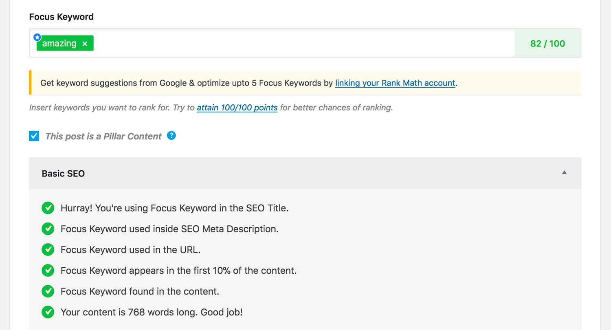Click the This post is a Pillar Content label

click(x=103, y=136)
